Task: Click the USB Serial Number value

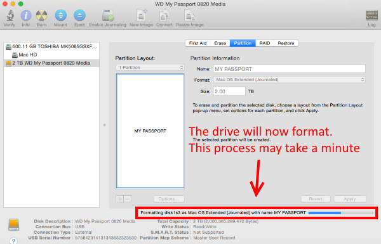Action: coord(105,238)
